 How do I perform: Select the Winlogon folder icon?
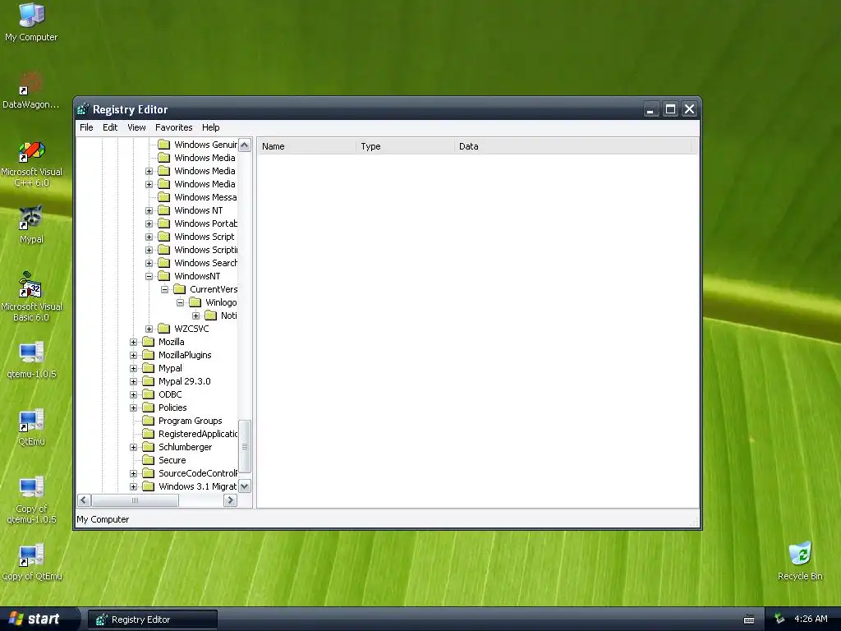coord(195,302)
